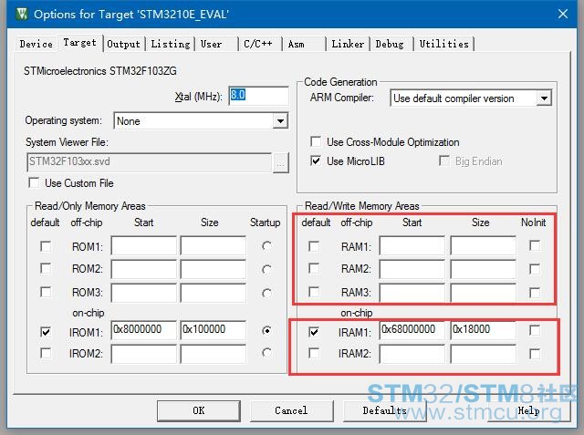Click the Xtal (MHz) input field
Screen dimensions: 584x435
point(258,96)
